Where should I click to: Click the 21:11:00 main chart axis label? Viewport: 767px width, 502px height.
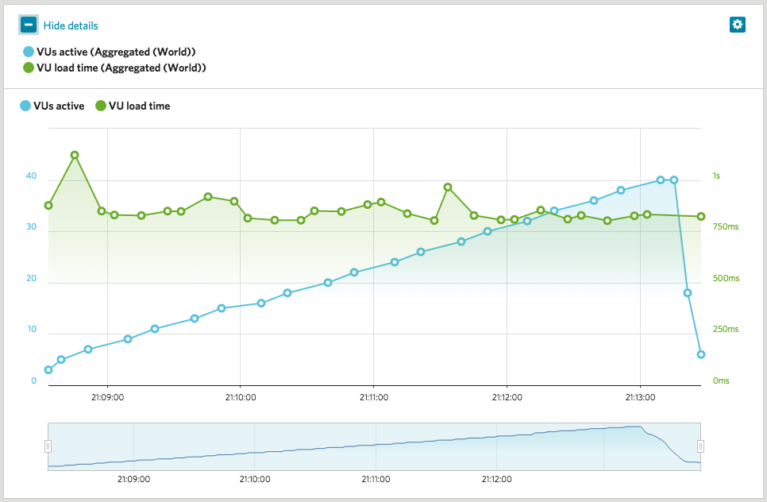click(374, 397)
